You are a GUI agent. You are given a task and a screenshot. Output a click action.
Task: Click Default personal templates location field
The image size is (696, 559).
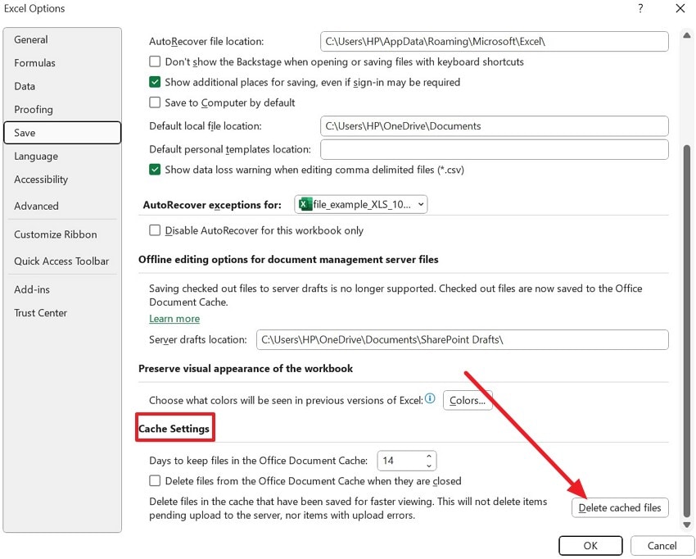click(494, 149)
